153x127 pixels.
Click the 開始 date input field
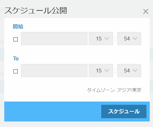54,39
